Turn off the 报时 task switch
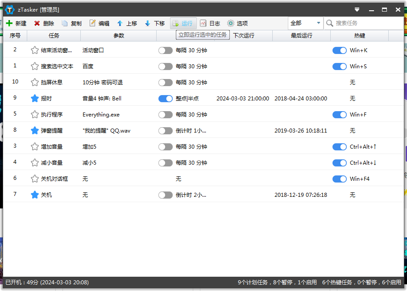Image resolution: width=407 pixels, height=291 pixels. 165,98
